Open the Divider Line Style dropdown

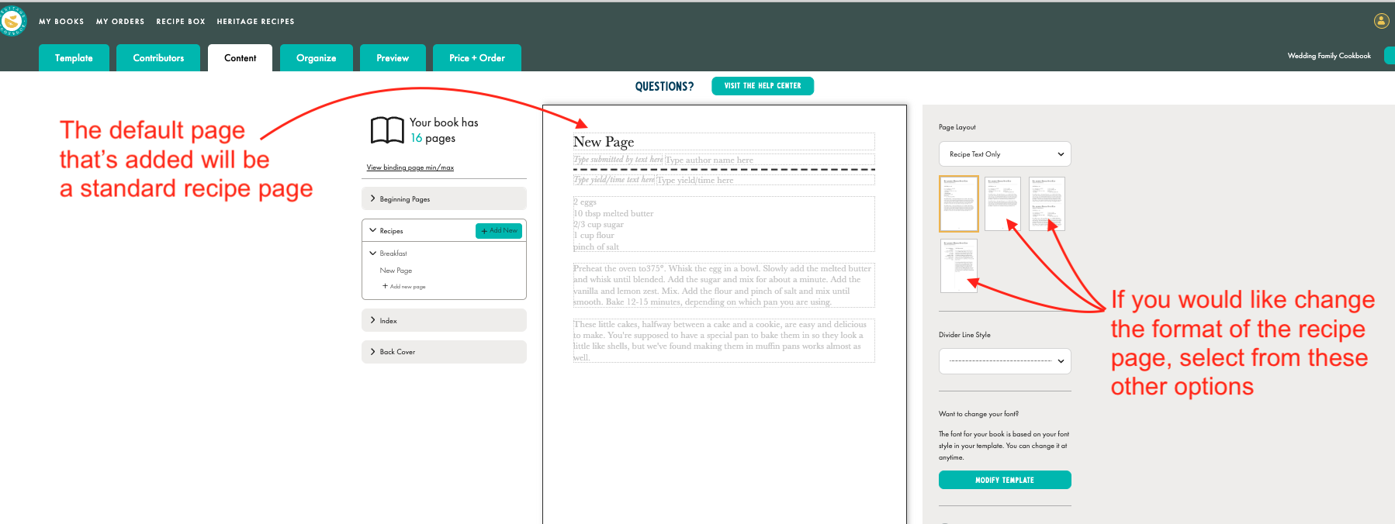pos(1005,361)
